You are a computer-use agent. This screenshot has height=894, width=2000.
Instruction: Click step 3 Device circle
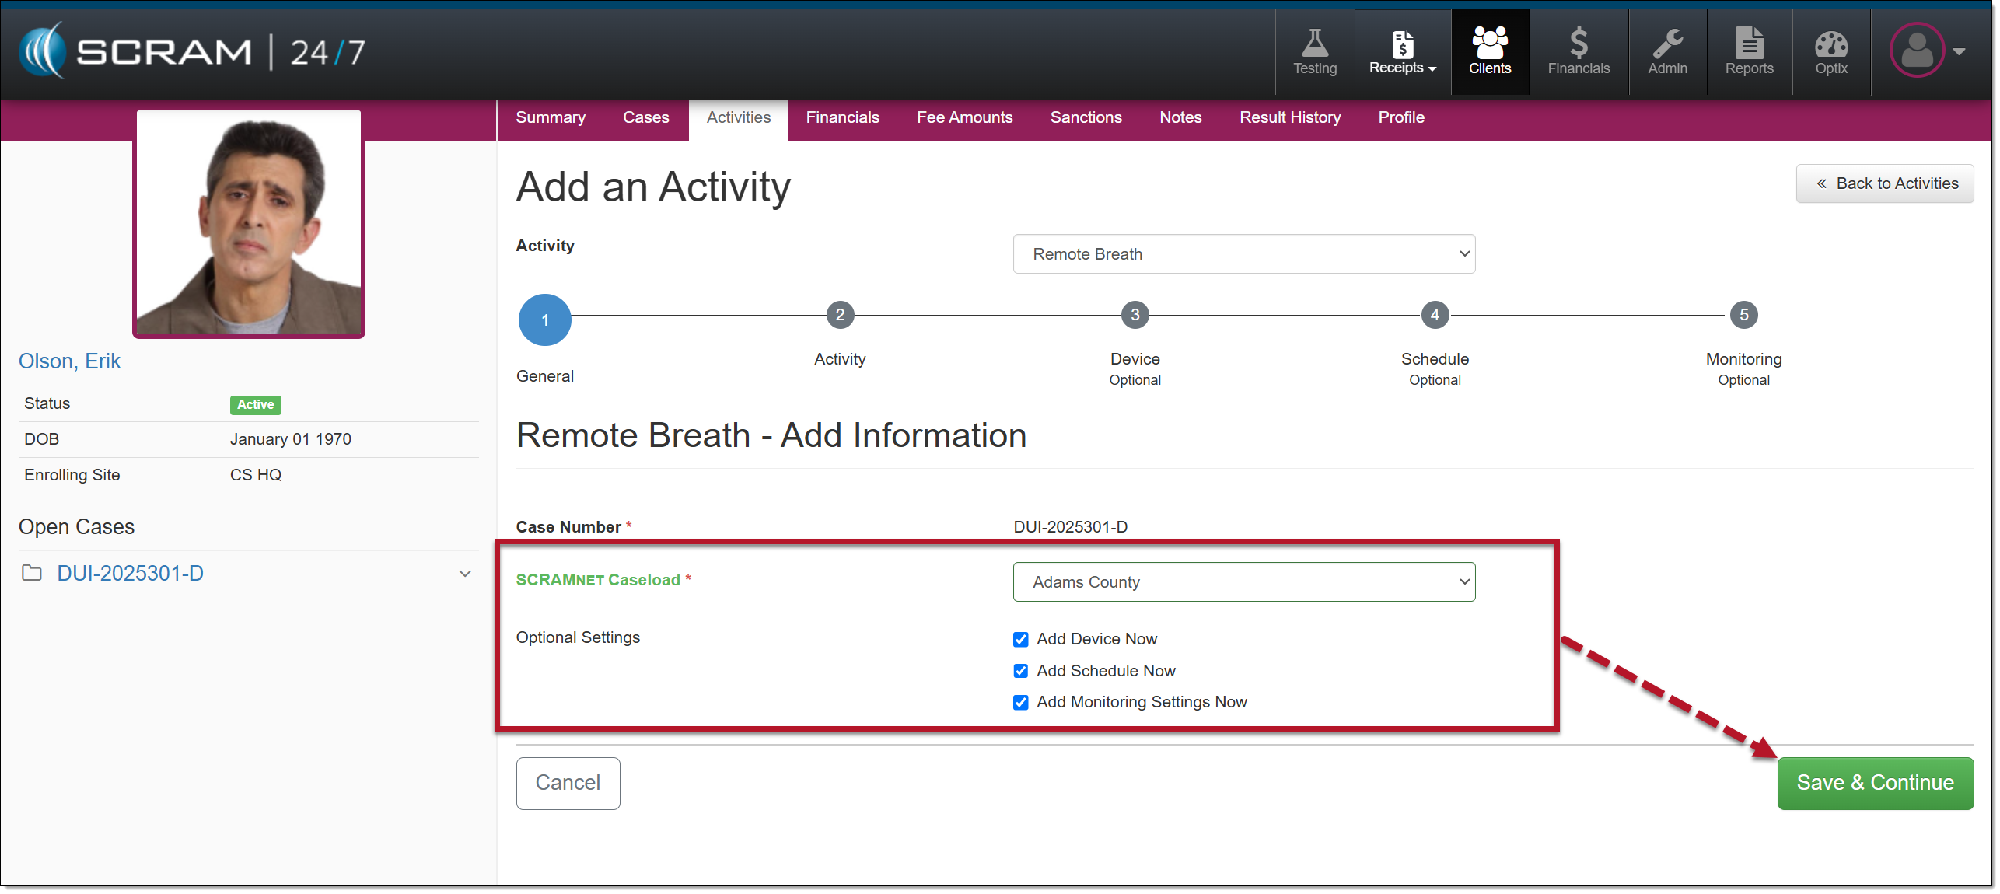coord(1135,315)
